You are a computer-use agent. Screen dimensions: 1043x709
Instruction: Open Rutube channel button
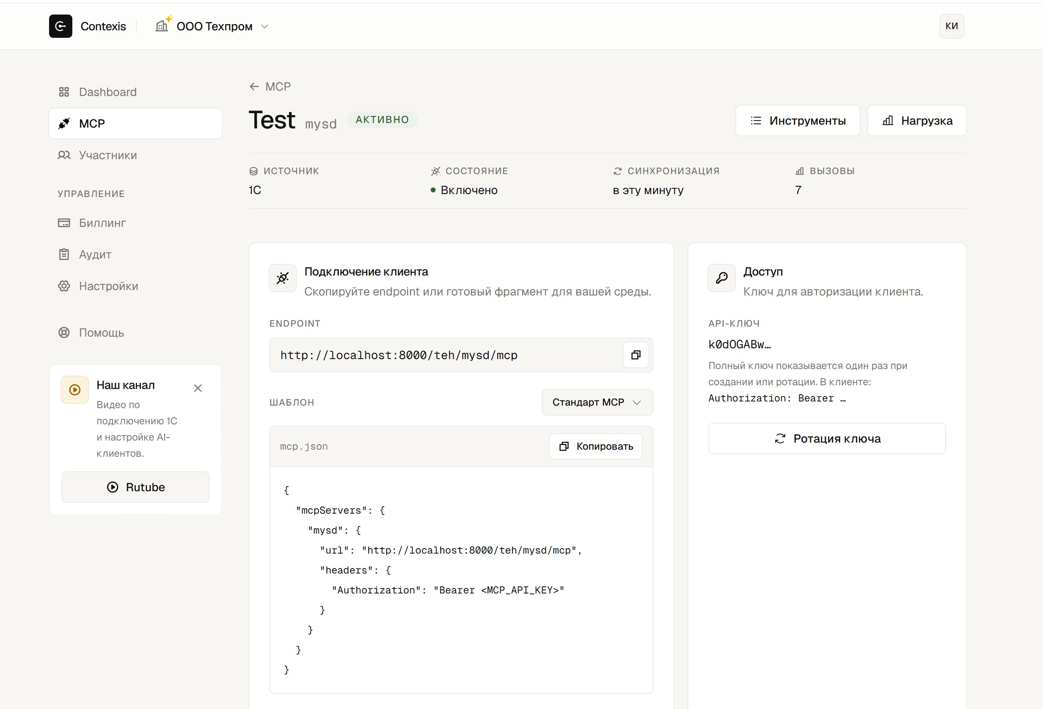[136, 487]
